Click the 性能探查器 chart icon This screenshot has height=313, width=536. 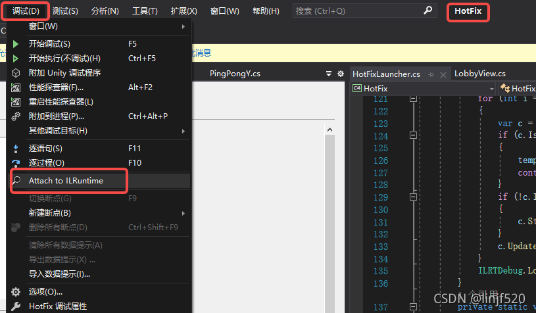[x=16, y=87]
